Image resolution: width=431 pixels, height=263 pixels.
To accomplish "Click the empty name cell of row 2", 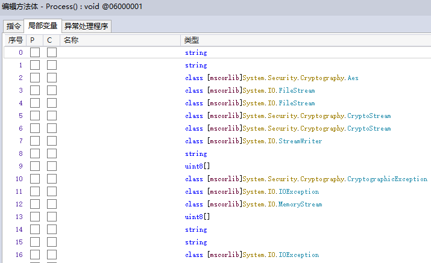I will pos(121,78).
